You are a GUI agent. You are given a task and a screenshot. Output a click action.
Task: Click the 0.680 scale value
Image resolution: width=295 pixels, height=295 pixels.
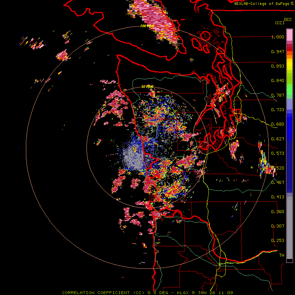tap(278, 124)
